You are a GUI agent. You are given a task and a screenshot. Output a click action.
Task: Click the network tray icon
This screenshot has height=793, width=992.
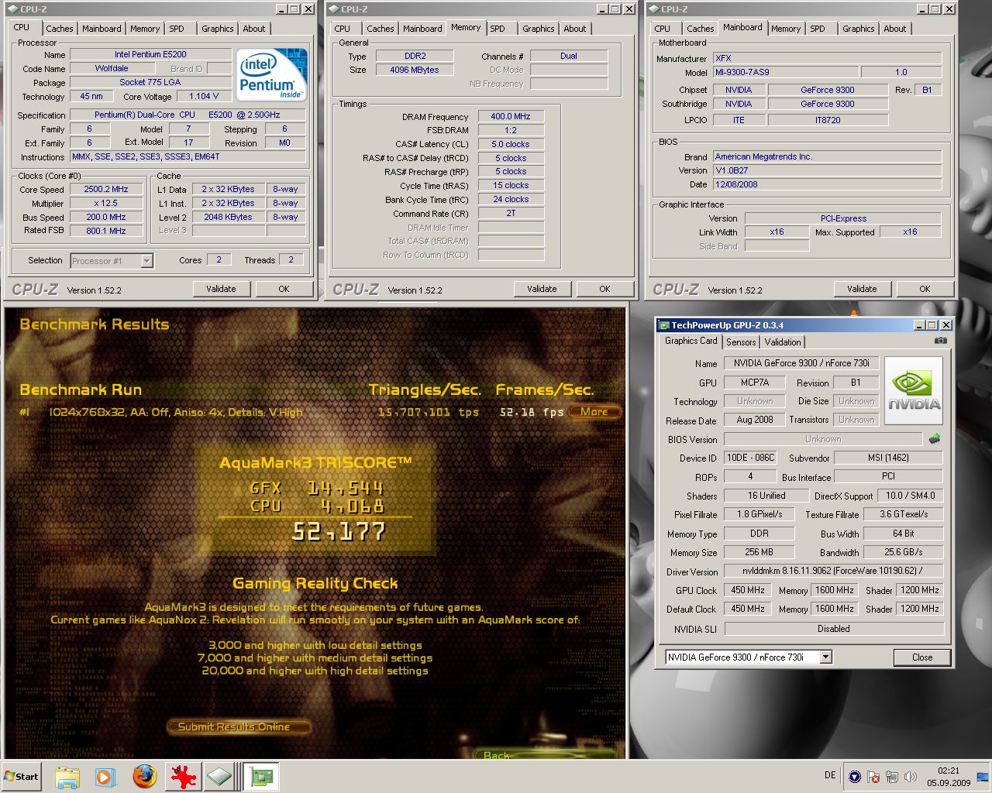point(892,777)
